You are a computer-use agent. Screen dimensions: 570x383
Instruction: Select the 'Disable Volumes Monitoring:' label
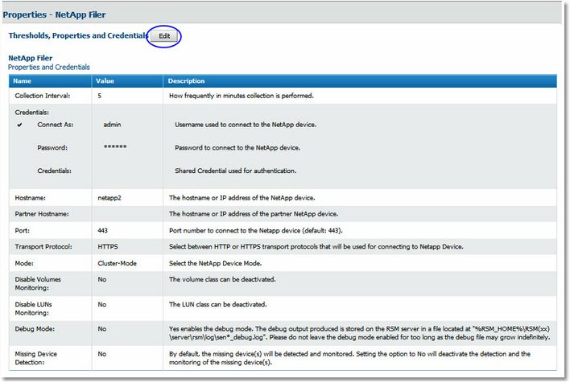coord(38,283)
